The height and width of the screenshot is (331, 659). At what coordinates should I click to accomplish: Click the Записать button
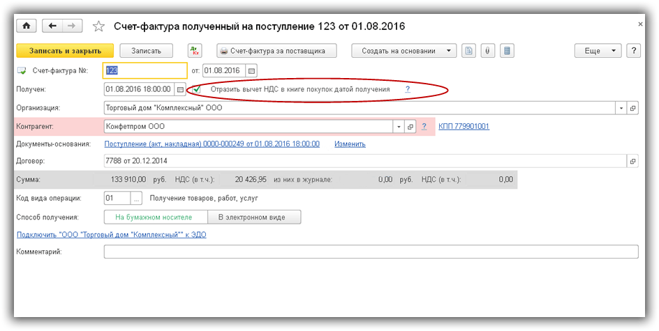147,51
